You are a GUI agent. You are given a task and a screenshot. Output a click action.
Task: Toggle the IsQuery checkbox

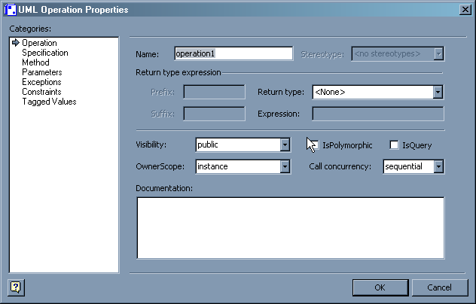(394, 144)
